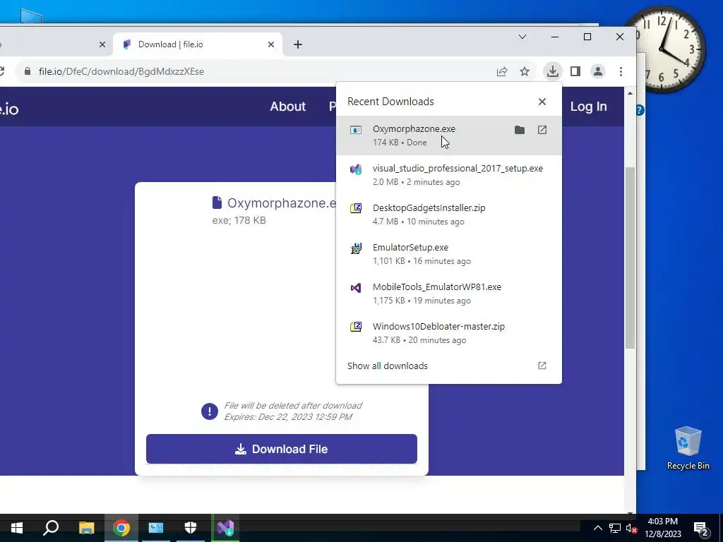723x542 pixels.
Task: Click Log In on file.io
Action: click(x=588, y=107)
